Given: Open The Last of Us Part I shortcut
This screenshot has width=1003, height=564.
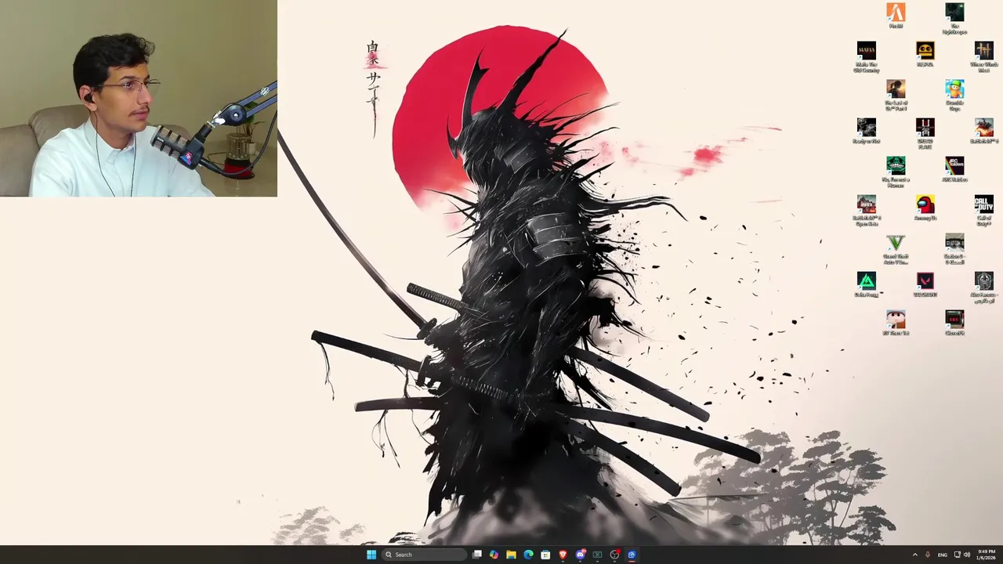Looking at the screenshot, I should pos(896,96).
